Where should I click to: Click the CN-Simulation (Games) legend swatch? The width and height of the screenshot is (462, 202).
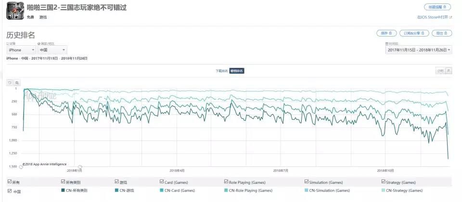(x=307, y=190)
